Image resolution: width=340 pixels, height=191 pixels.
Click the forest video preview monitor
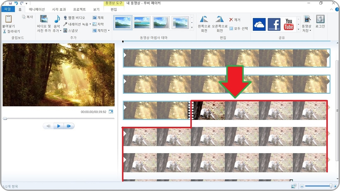59,75
